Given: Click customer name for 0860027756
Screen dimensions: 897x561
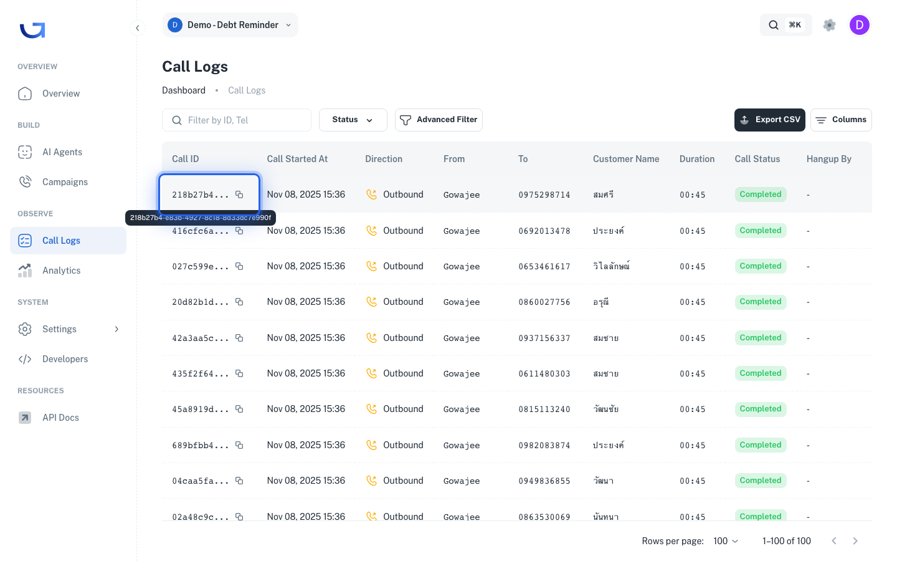Looking at the screenshot, I should [601, 302].
